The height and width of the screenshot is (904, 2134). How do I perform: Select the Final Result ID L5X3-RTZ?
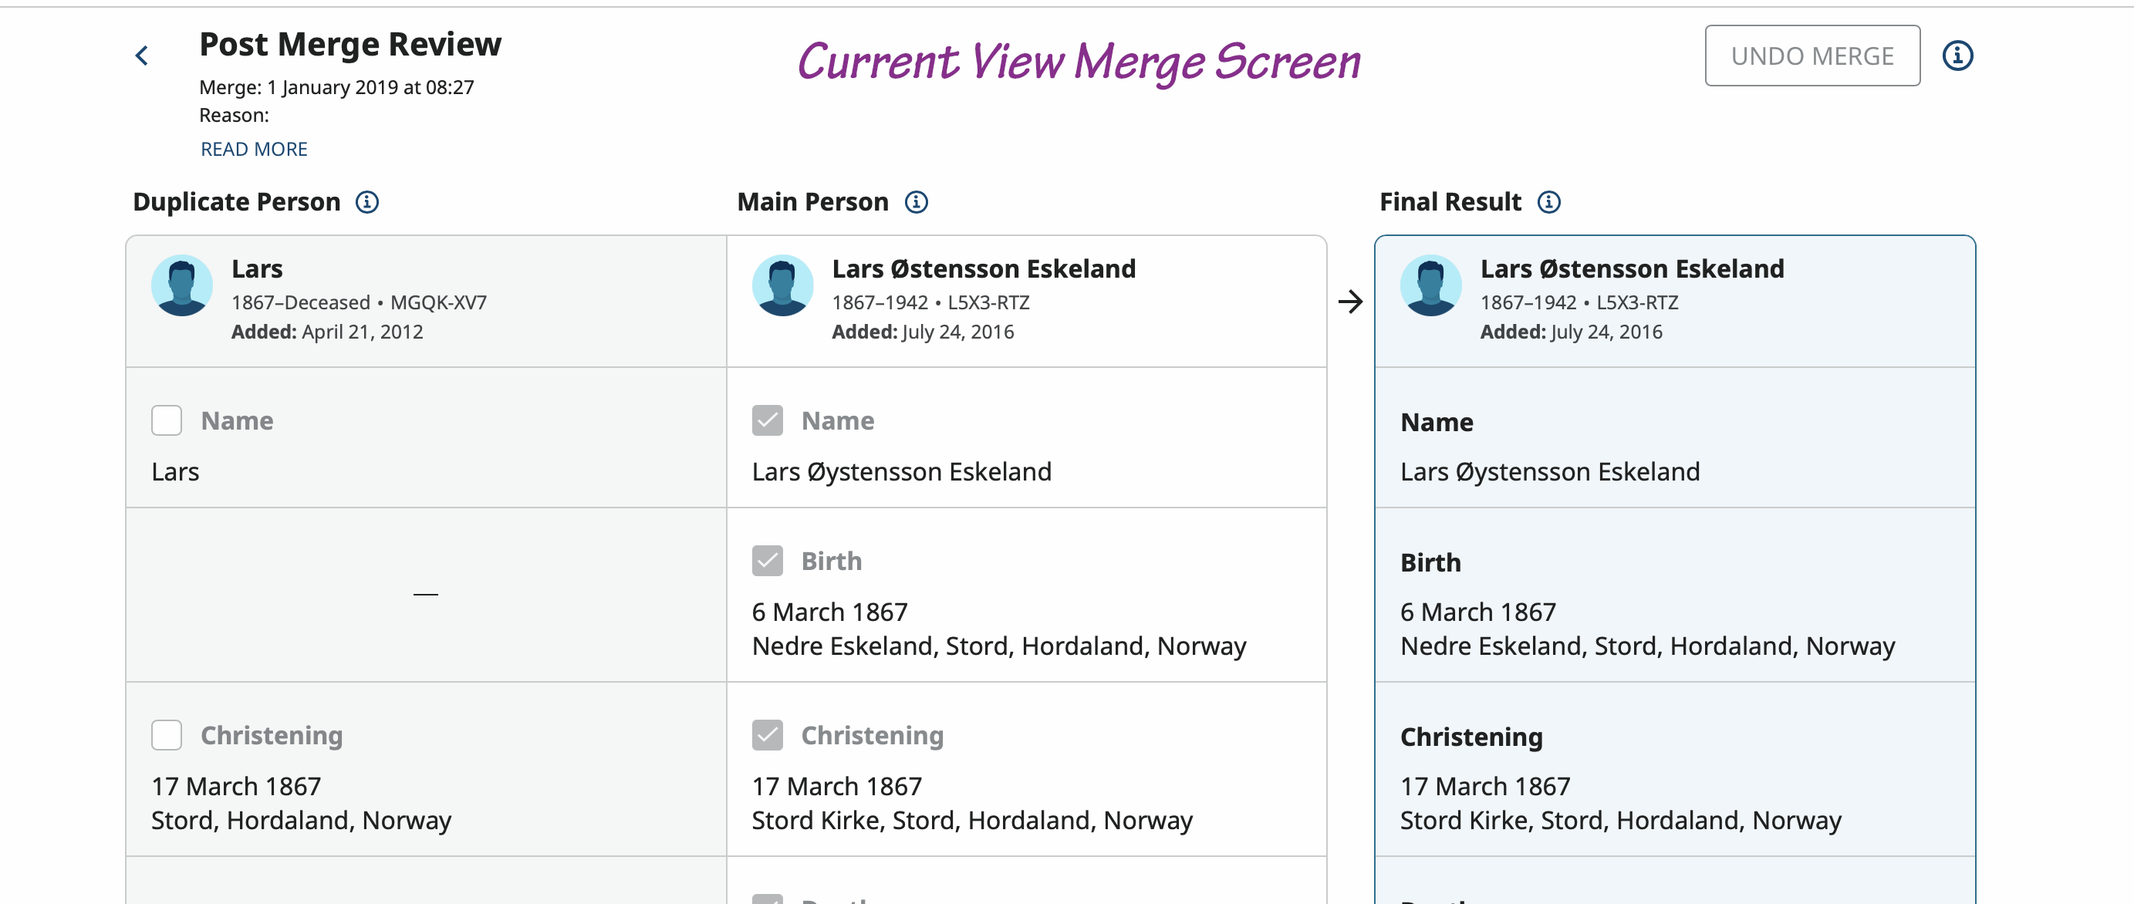pos(1637,302)
